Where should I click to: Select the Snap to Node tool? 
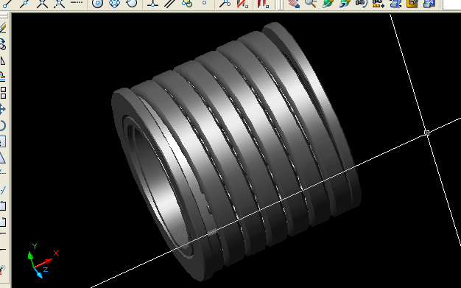[x=204, y=4]
